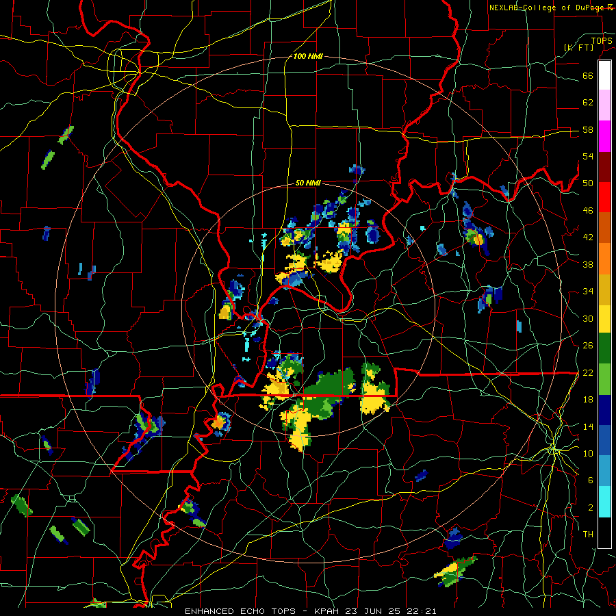Click the "46" legend value
Viewport: 616px width, 616px height.
tap(588, 211)
